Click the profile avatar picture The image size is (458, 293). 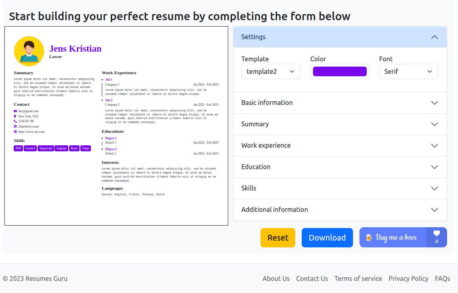(29, 51)
